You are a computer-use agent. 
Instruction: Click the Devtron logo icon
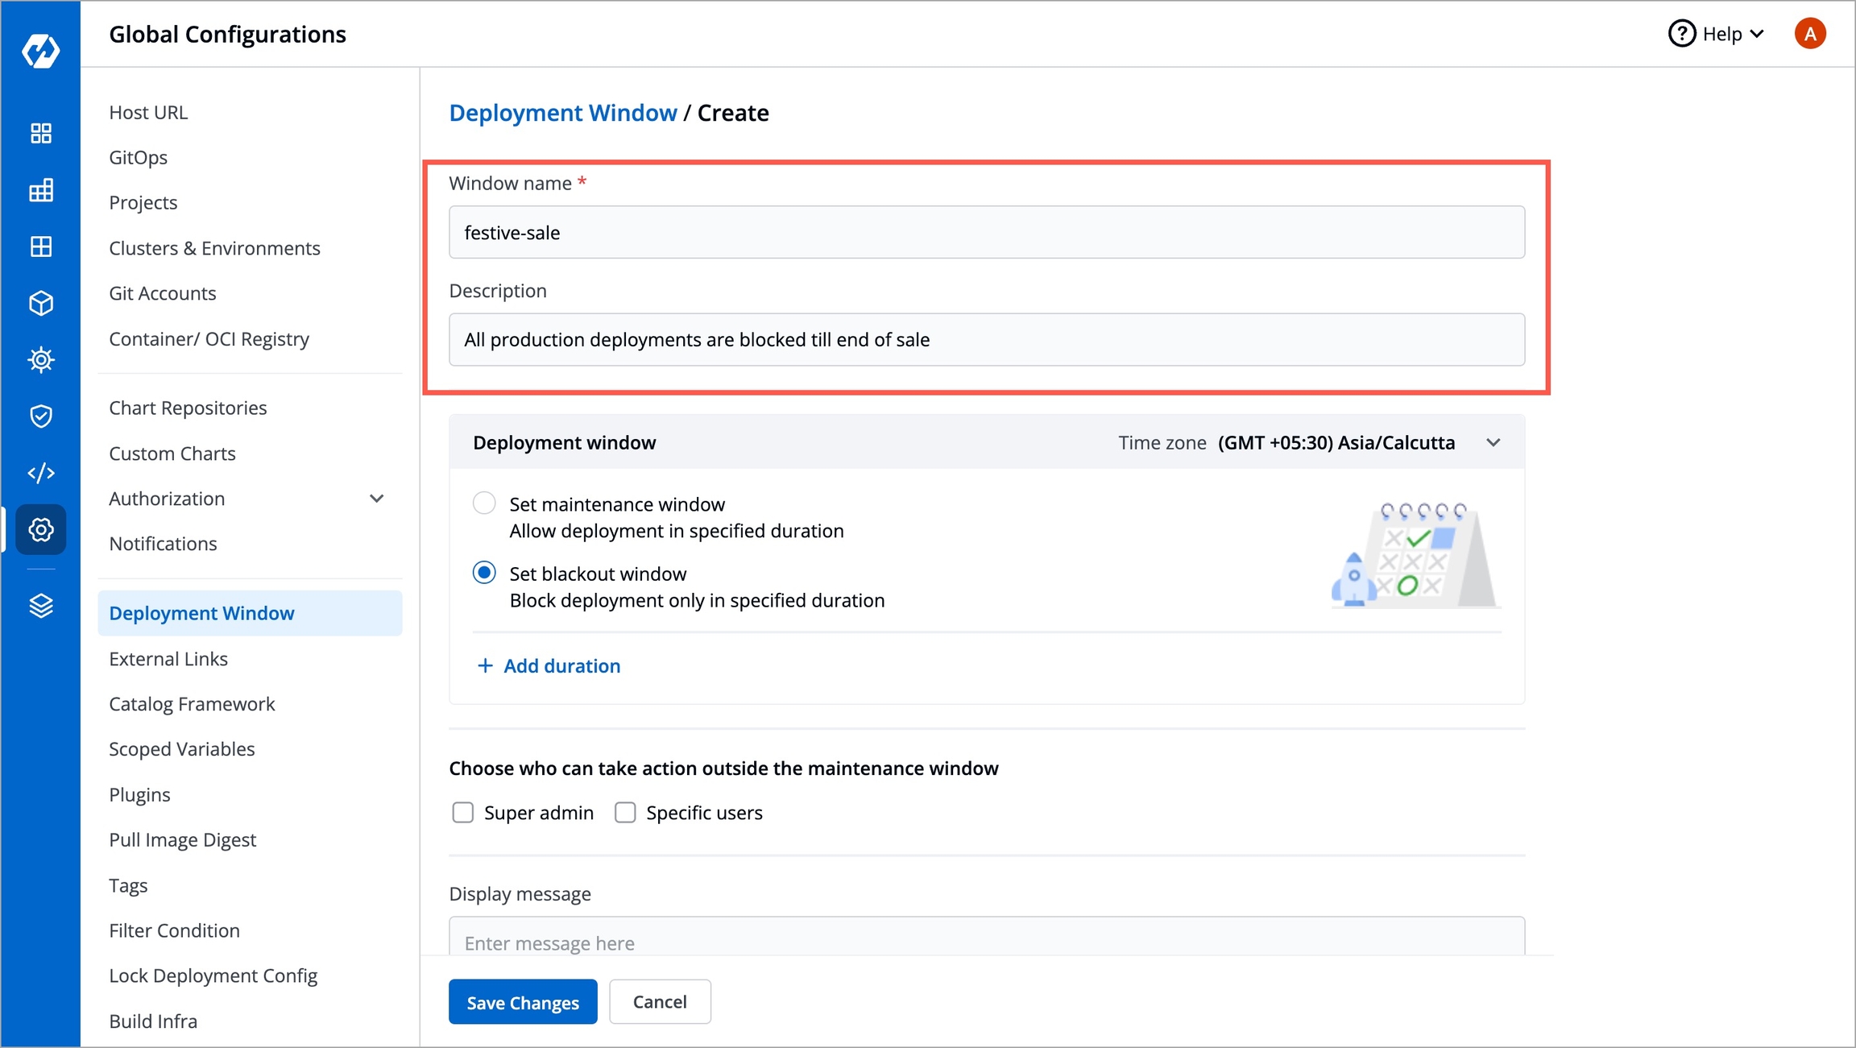[40, 51]
